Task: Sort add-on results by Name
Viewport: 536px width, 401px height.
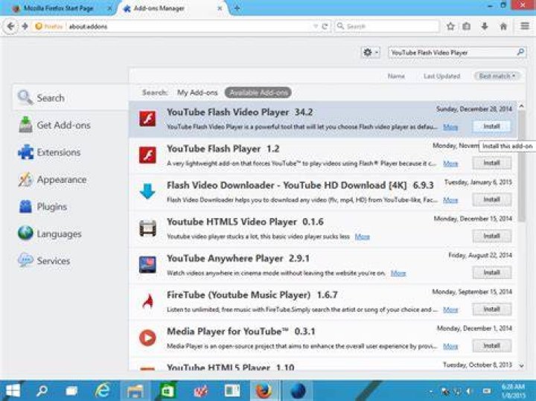Action: (x=396, y=76)
